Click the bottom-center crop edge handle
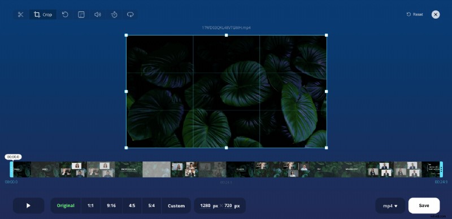The width and height of the screenshot is (452, 219). pos(227,148)
